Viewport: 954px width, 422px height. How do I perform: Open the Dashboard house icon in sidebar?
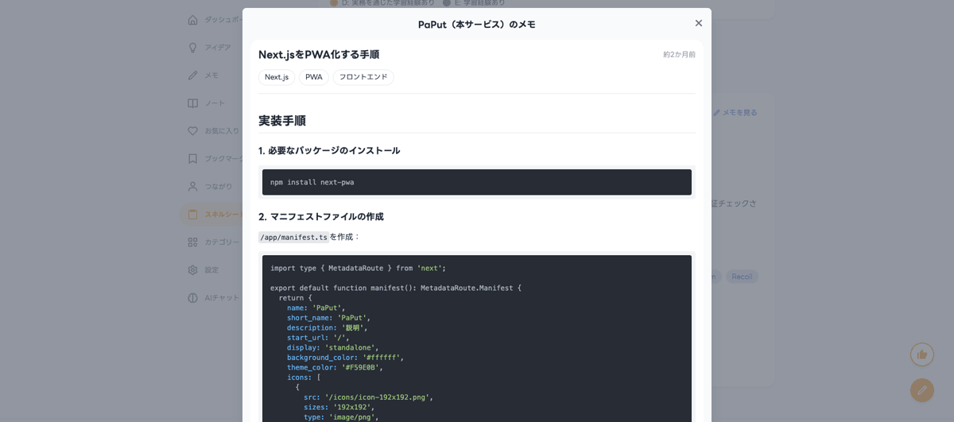pos(192,19)
